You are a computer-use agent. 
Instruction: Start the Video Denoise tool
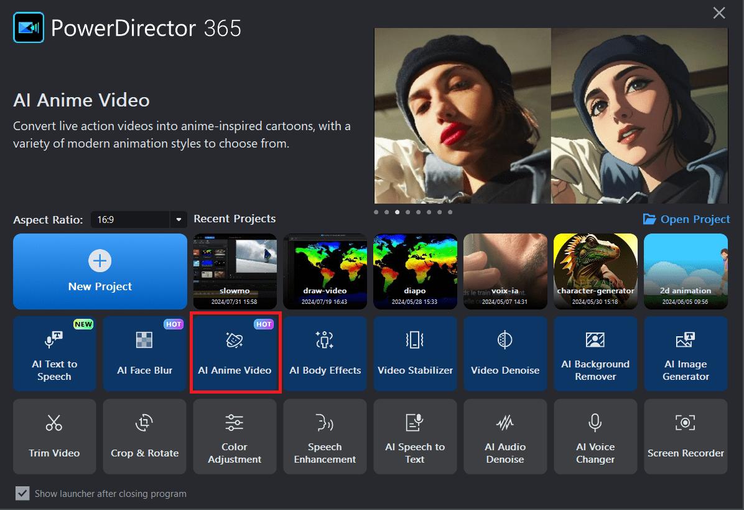505,353
